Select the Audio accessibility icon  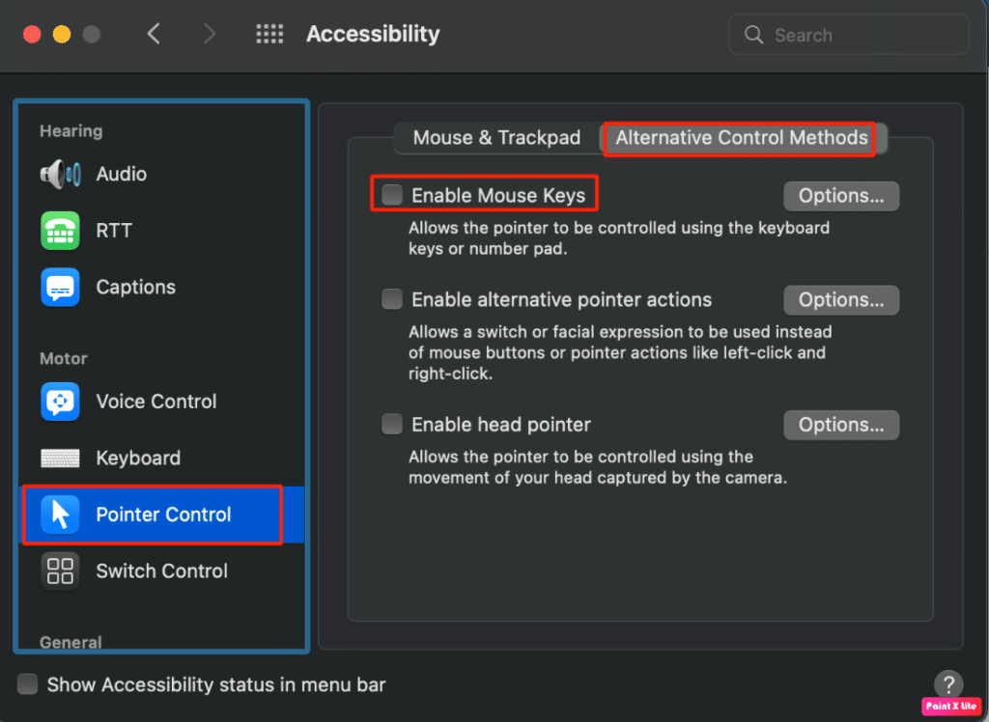click(60, 174)
